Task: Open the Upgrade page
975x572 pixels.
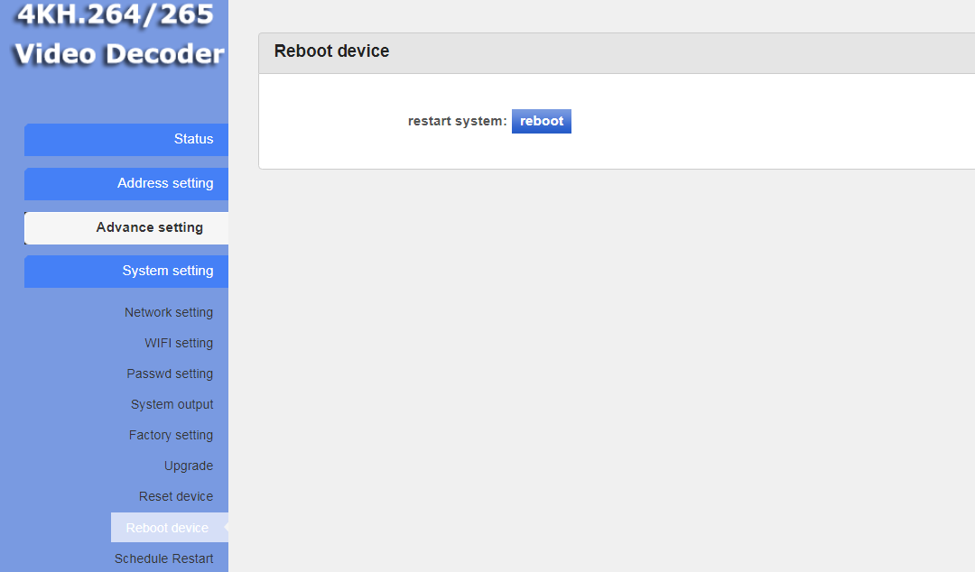Action: (x=189, y=466)
